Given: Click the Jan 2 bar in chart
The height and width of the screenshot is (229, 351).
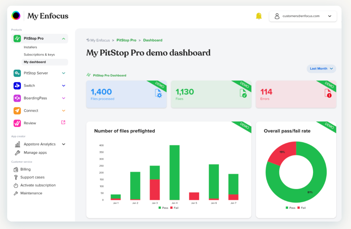Looking at the screenshot, I should tap(135, 186).
